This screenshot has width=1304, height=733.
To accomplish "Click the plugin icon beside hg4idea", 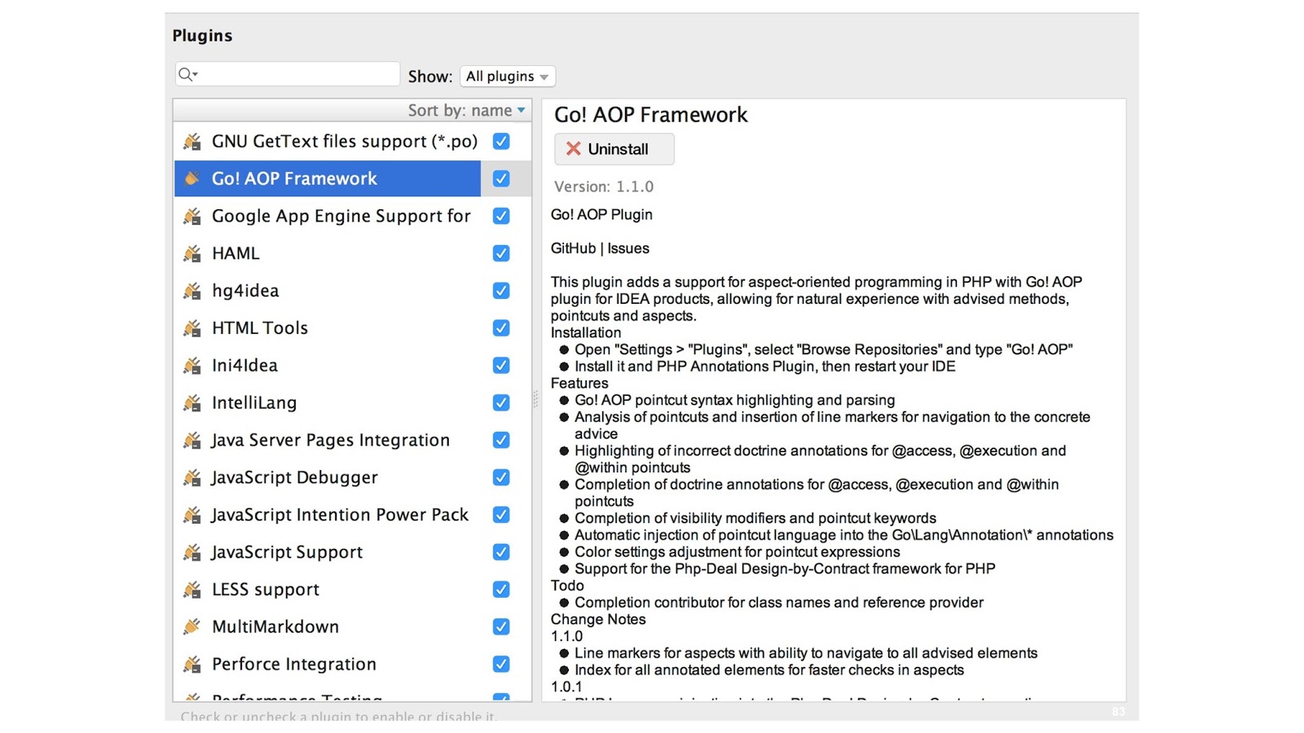I will click(192, 291).
